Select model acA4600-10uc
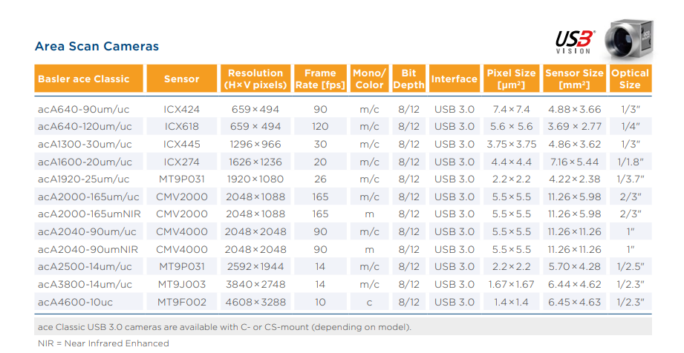The height and width of the screenshot is (353, 684). (x=76, y=302)
